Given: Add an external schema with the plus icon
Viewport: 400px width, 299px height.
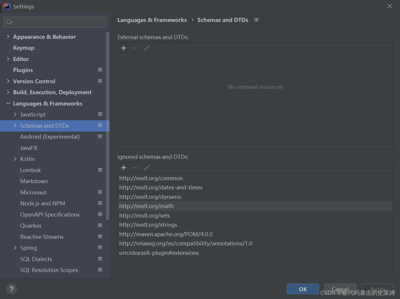Looking at the screenshot, I should 124,48.
